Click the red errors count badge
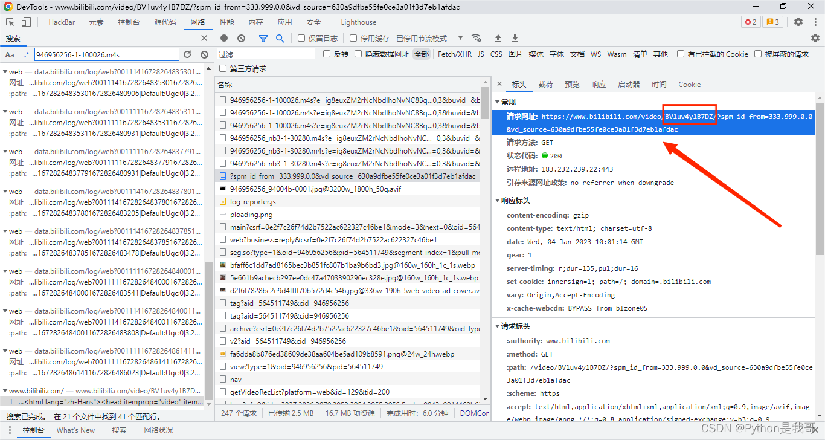The width and height of the screenshot is (825, 440). tap(751, 22)
